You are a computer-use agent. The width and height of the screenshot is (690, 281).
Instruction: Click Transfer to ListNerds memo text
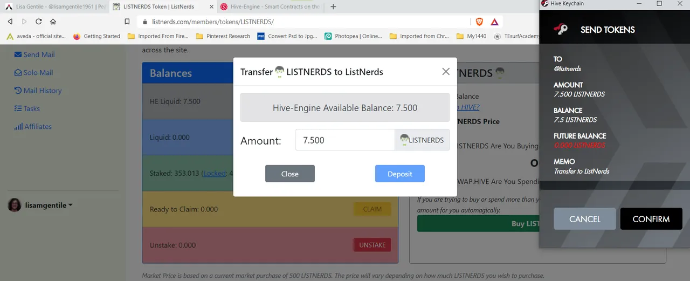pos(582,171)
